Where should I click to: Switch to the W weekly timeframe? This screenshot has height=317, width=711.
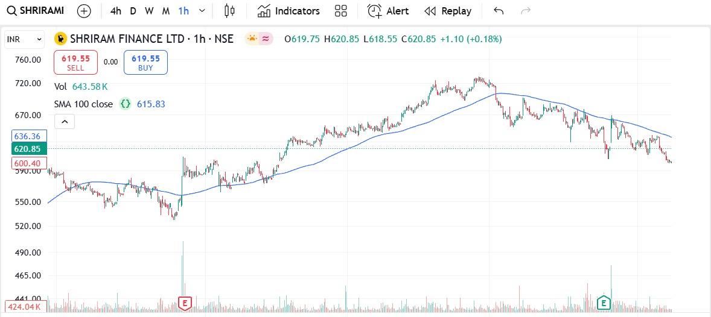[x=149, y=11]
